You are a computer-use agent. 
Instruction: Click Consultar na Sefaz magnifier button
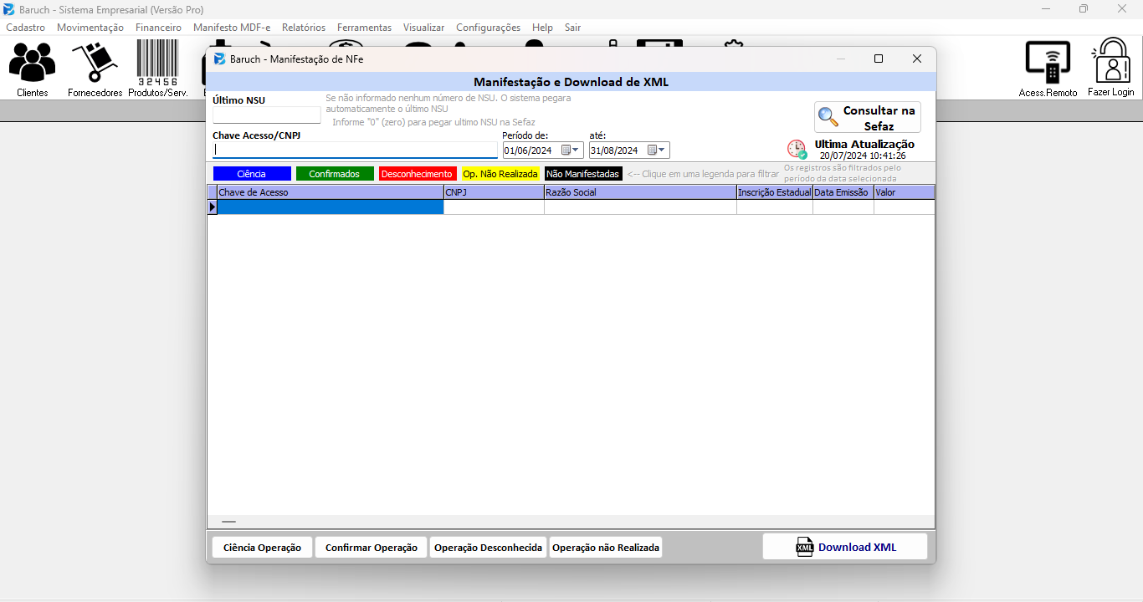click(x=868, y=117)
